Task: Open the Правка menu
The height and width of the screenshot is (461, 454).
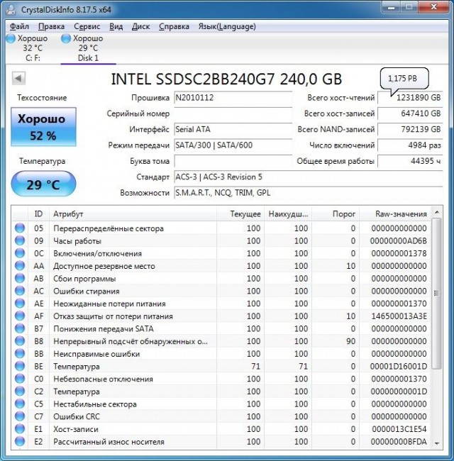Action: (52, 26)
